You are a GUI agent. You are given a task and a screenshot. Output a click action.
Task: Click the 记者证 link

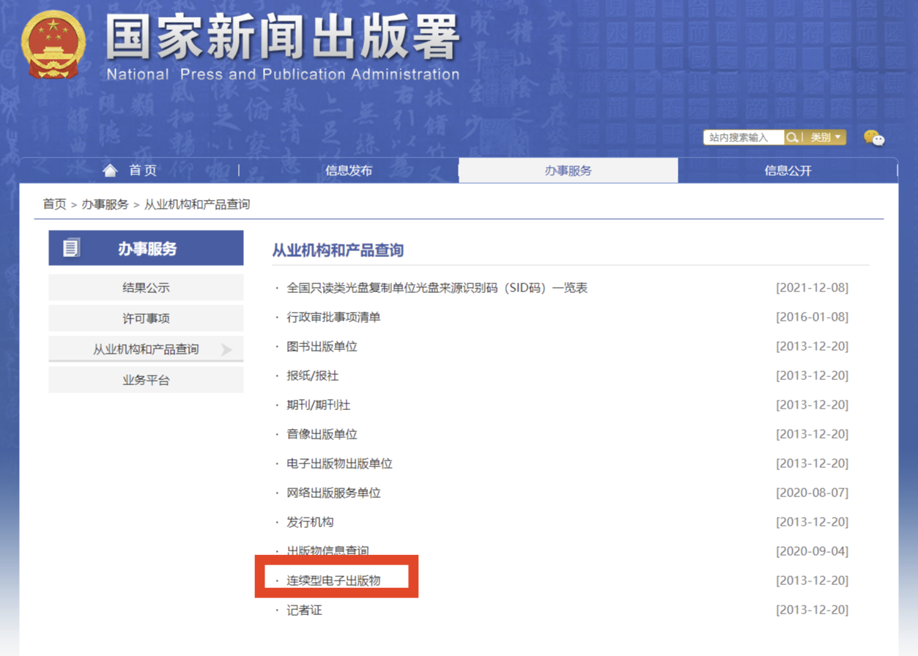[304, 610]
